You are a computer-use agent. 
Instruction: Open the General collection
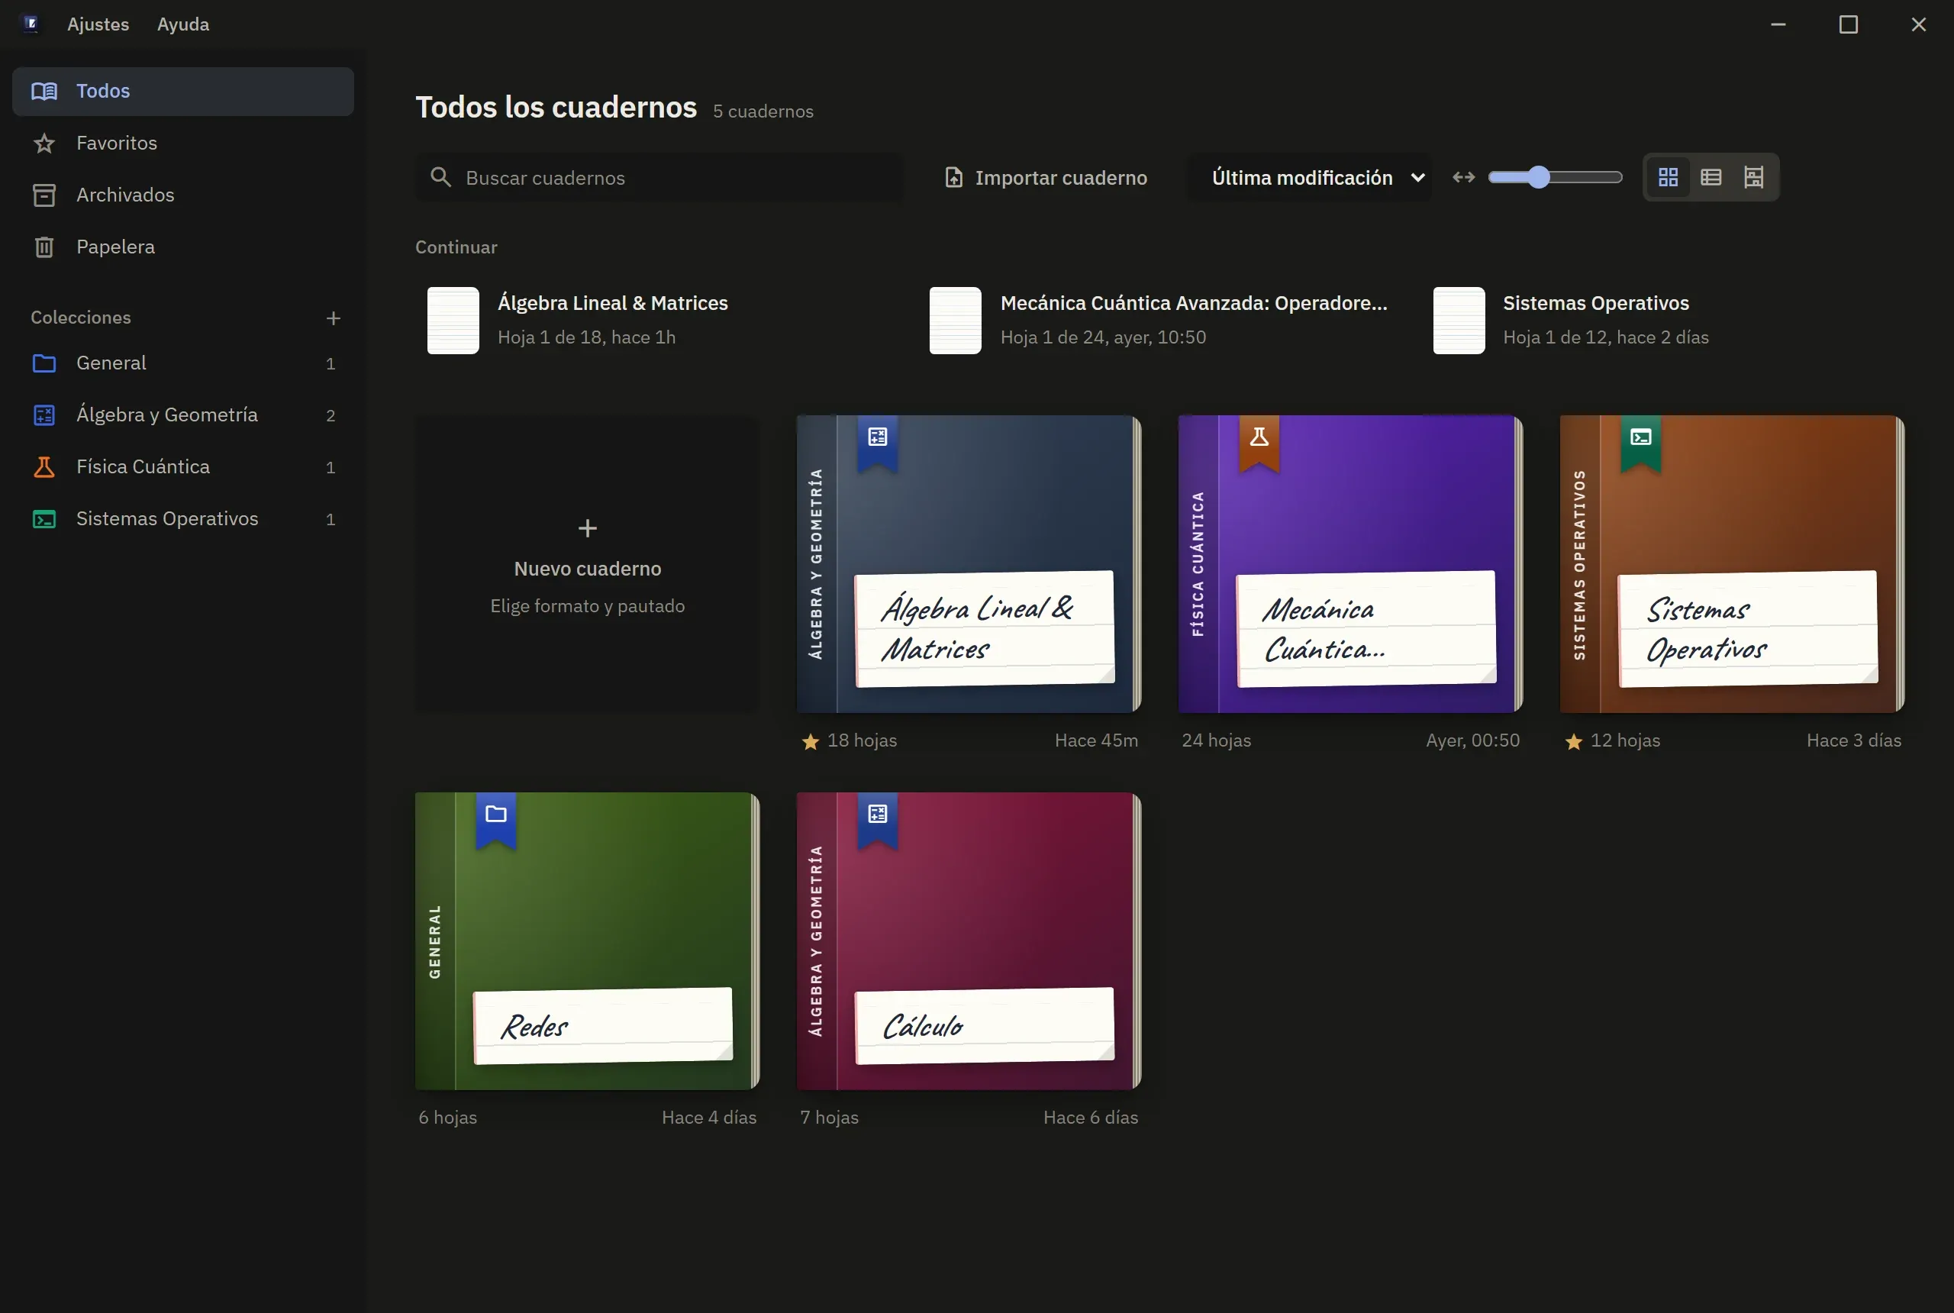(x=182, y=363)
